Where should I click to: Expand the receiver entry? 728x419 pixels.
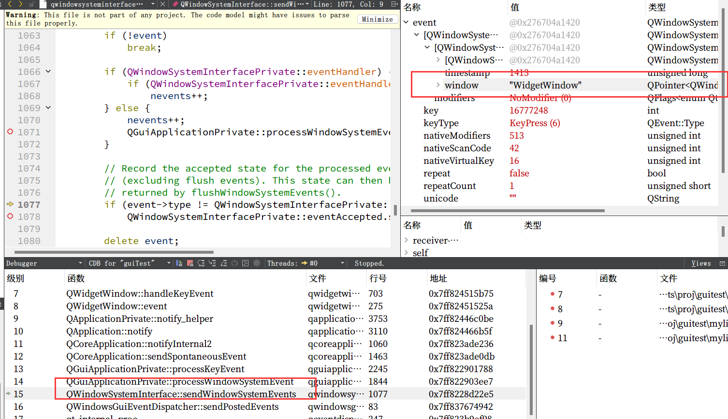click(406, 240)
